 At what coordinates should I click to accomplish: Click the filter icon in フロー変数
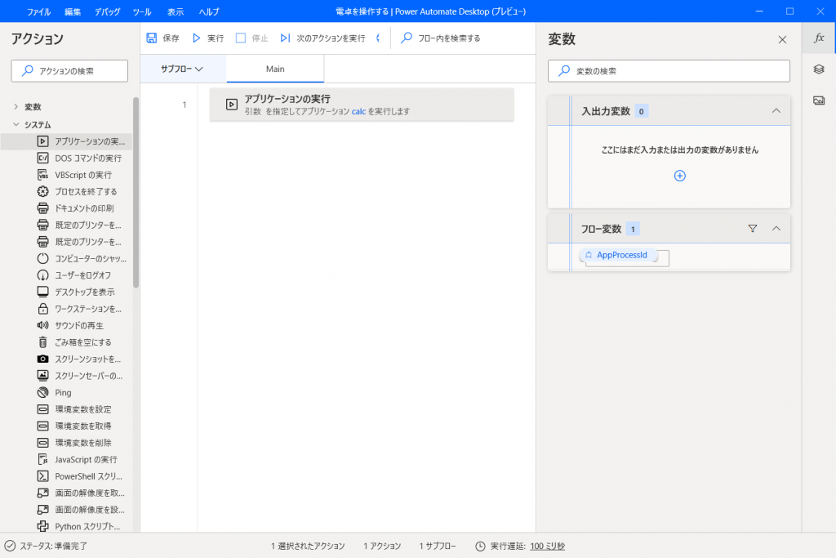(752, 228)
